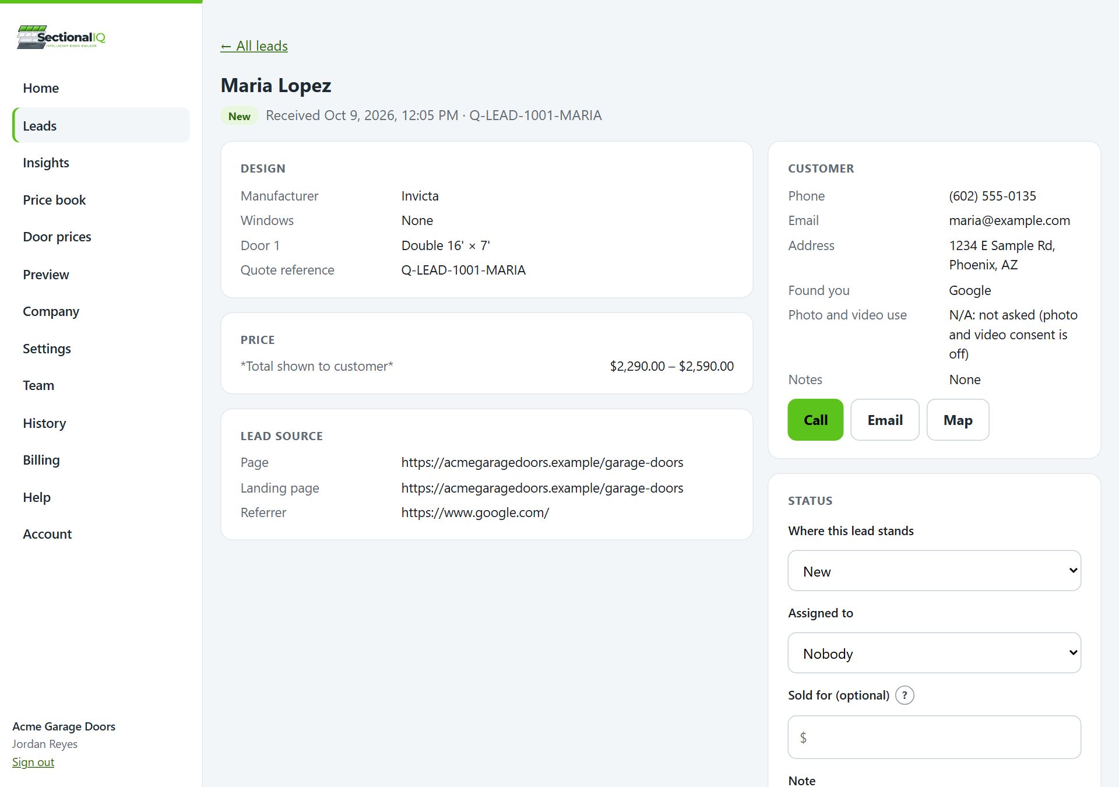
Task: Click the Windows value None in Design
Action: tap(417, 220)
